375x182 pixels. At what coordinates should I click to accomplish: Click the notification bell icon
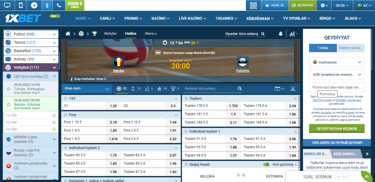[x=281, y=34]
